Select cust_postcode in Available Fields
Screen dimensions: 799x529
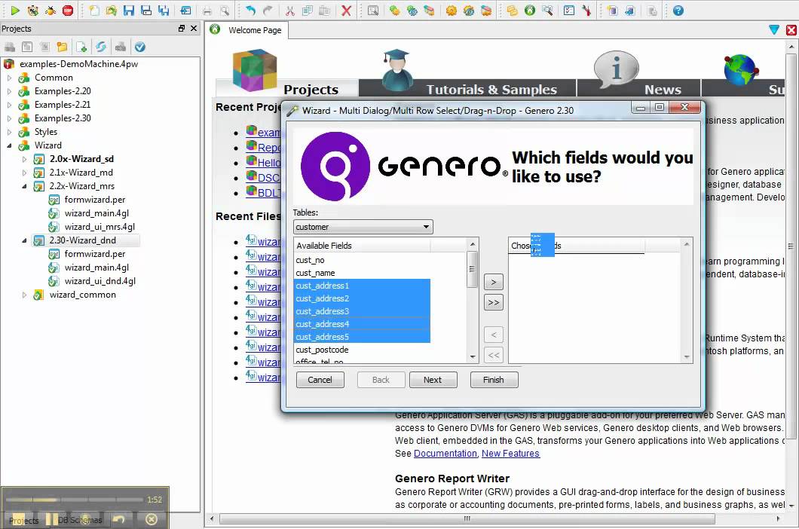(362, 350)
